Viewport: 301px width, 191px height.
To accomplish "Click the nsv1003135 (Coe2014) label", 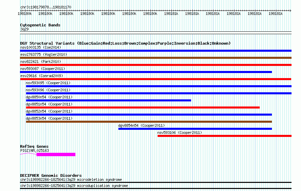I will click(x=41, y=47).
